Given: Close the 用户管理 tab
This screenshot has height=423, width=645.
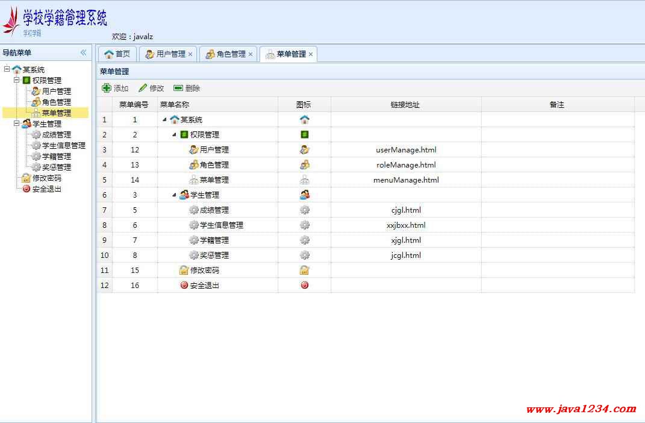Looking at the screenshot, I should [190, 54].
